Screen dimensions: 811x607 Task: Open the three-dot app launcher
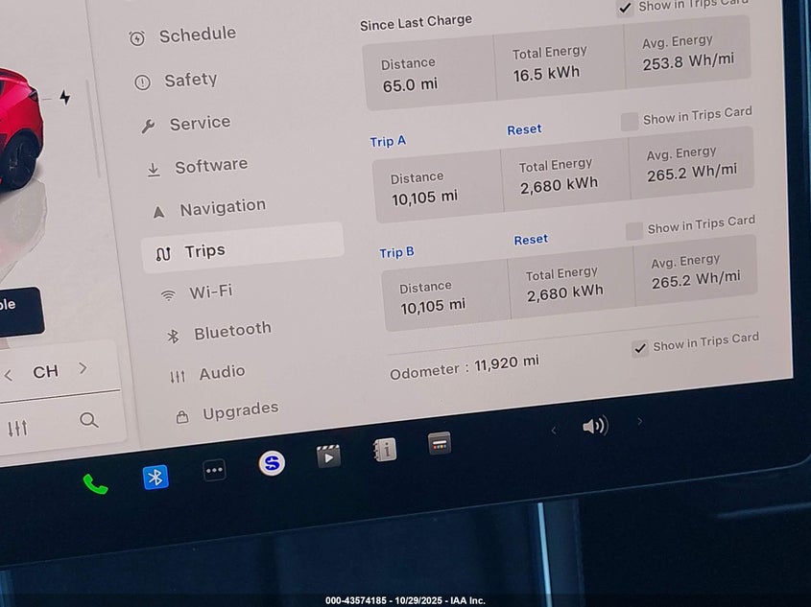[214, 470]
